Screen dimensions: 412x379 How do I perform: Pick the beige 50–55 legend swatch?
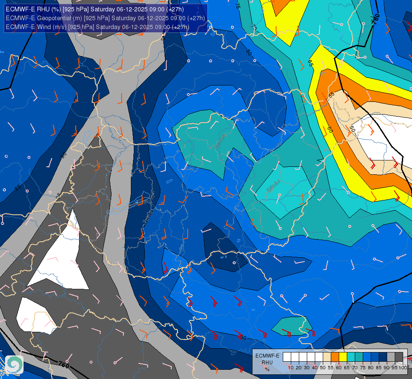coord(327,357)
